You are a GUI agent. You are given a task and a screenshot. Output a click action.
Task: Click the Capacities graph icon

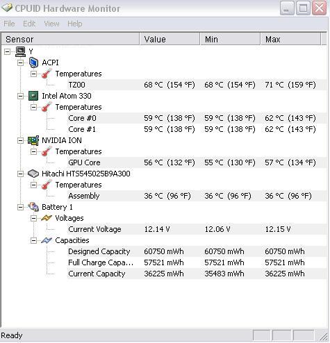point(47,240)
